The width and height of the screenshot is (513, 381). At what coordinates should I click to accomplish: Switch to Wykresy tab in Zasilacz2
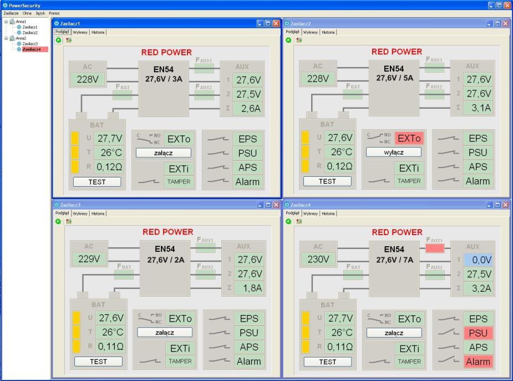(x=311, y=32)
